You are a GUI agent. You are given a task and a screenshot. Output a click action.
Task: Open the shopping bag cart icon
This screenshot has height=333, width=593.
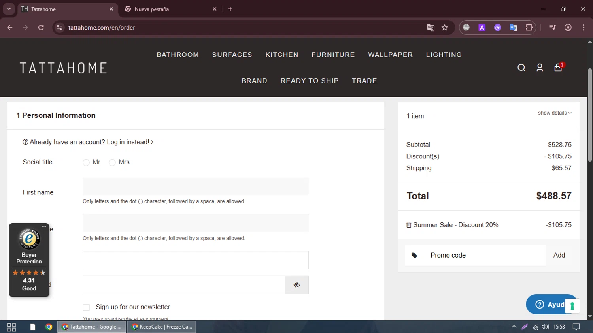(558, 68)
